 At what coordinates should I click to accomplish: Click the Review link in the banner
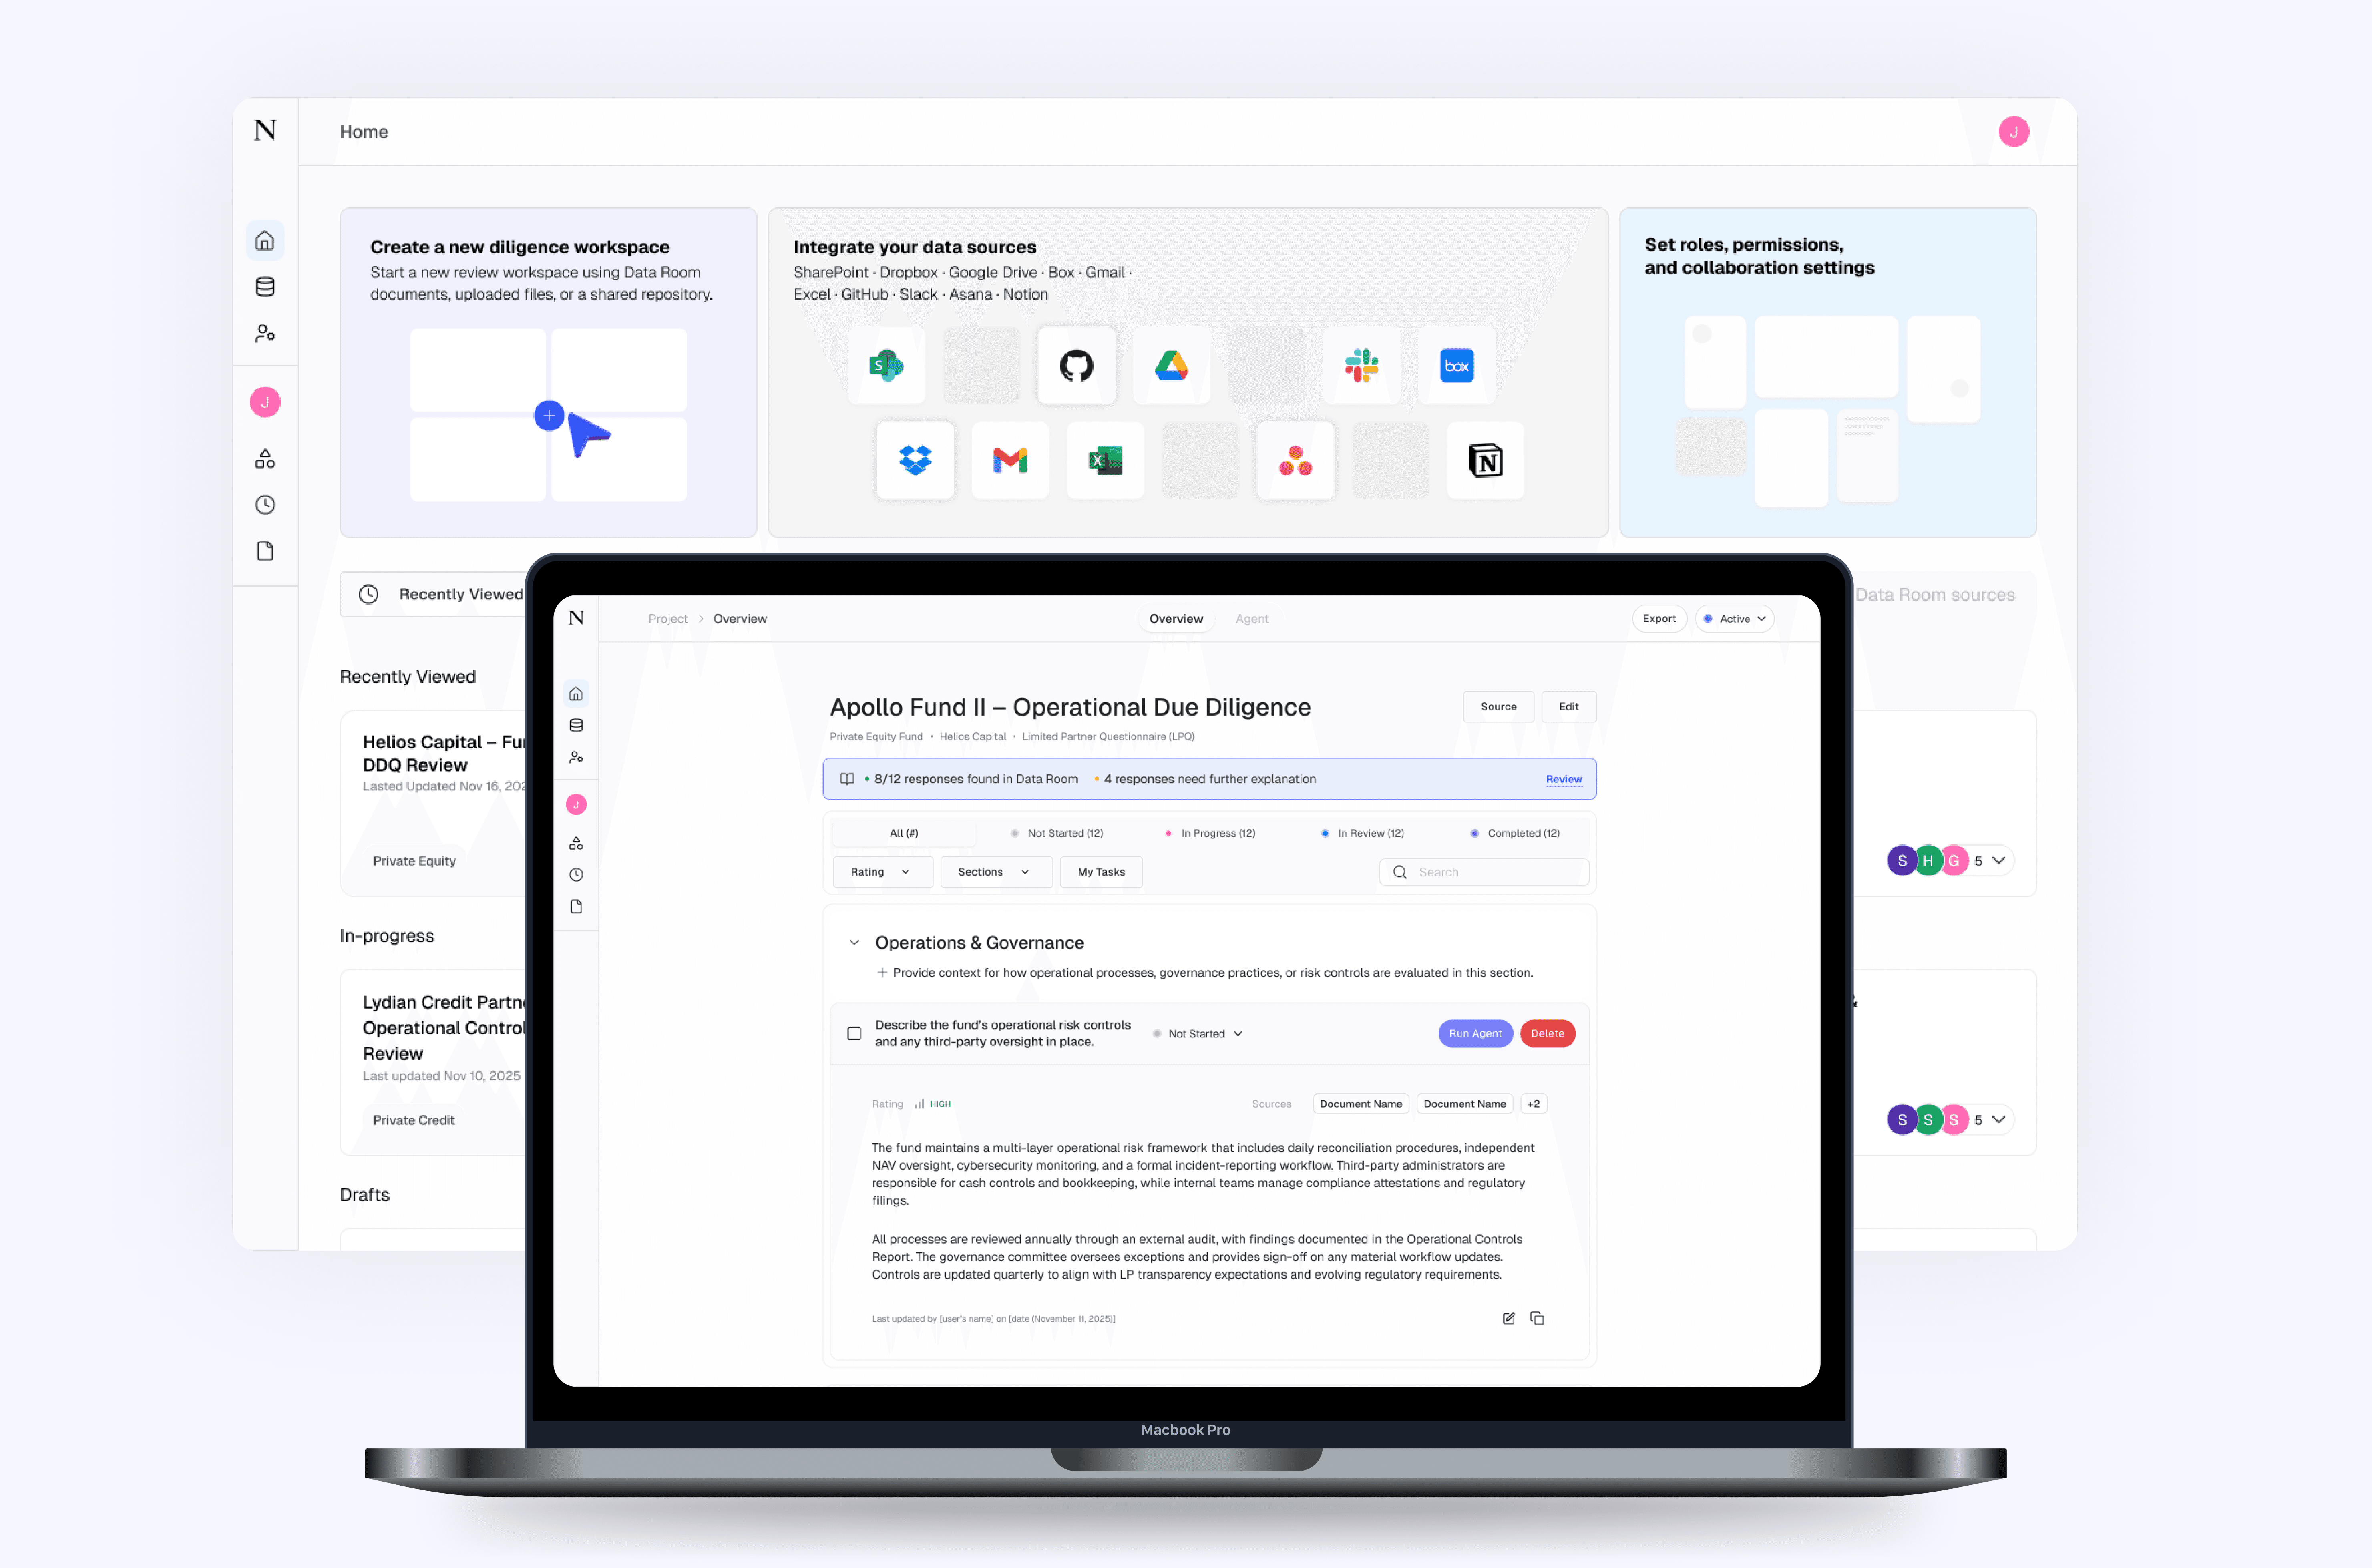(x=1563, y=779)
